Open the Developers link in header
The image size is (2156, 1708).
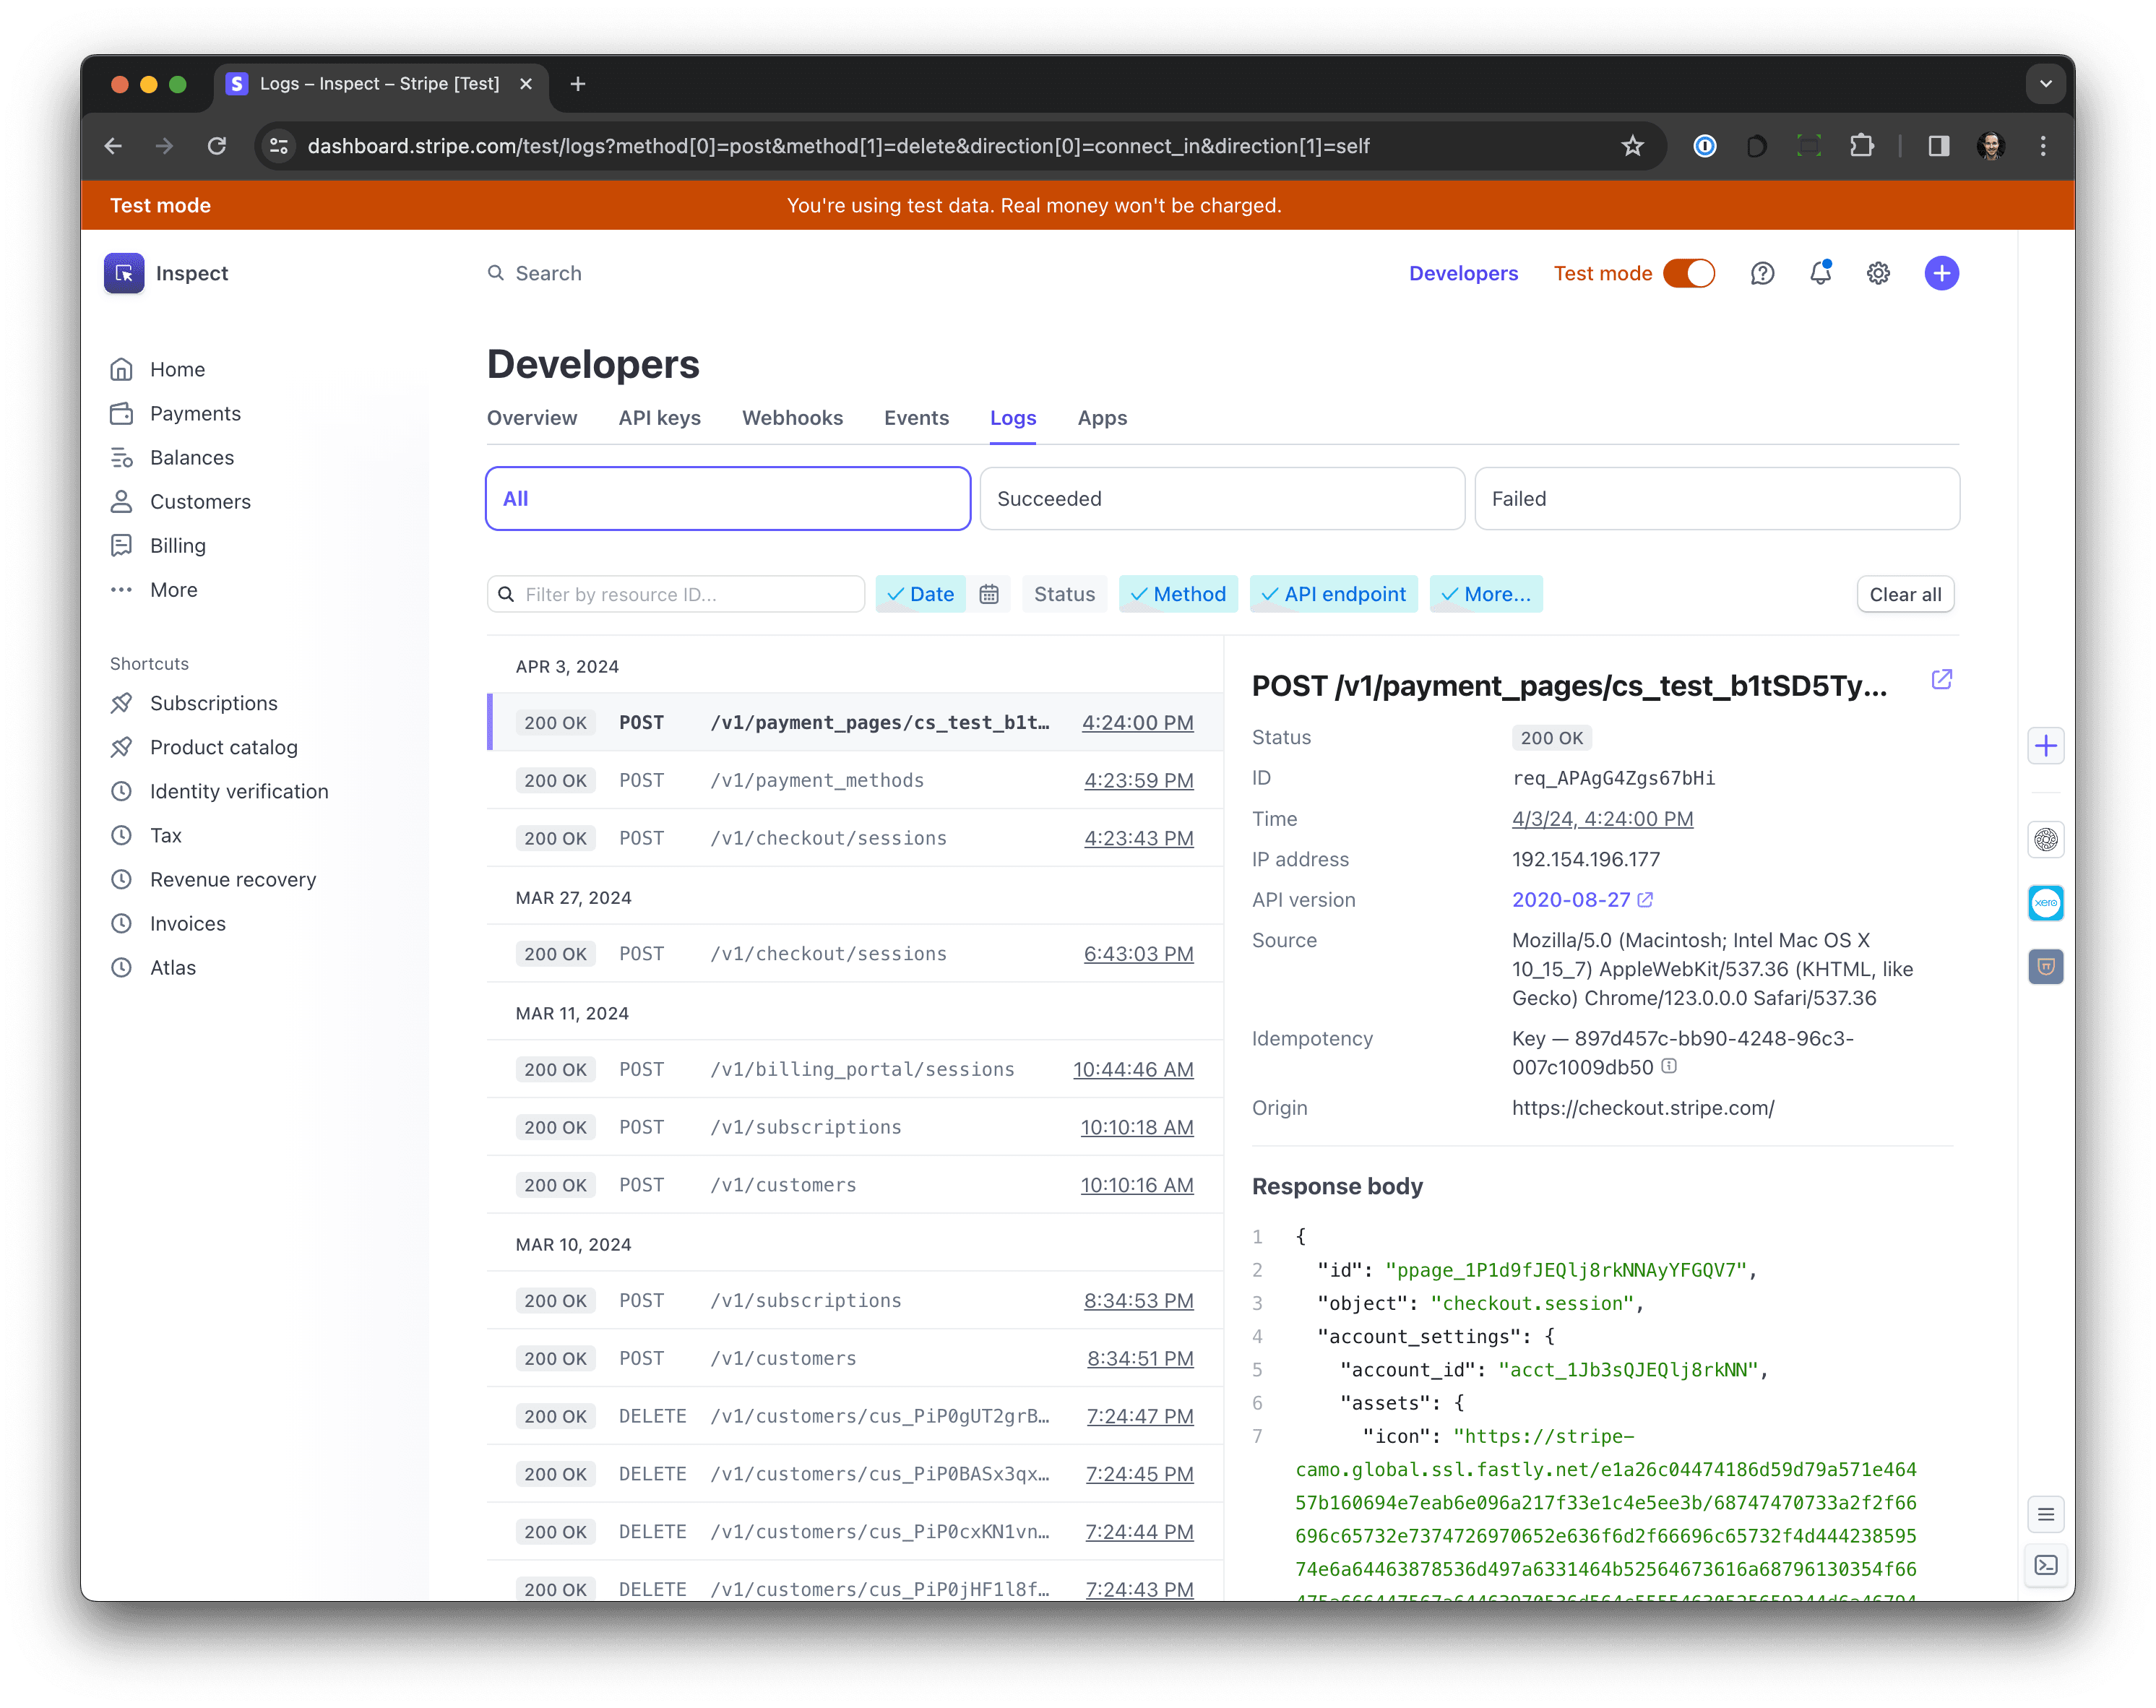coord(1463,273)
